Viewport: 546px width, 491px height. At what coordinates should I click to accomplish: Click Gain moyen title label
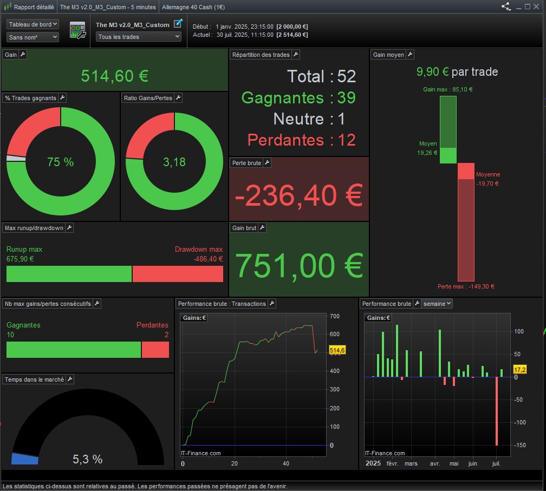point(388,55)
